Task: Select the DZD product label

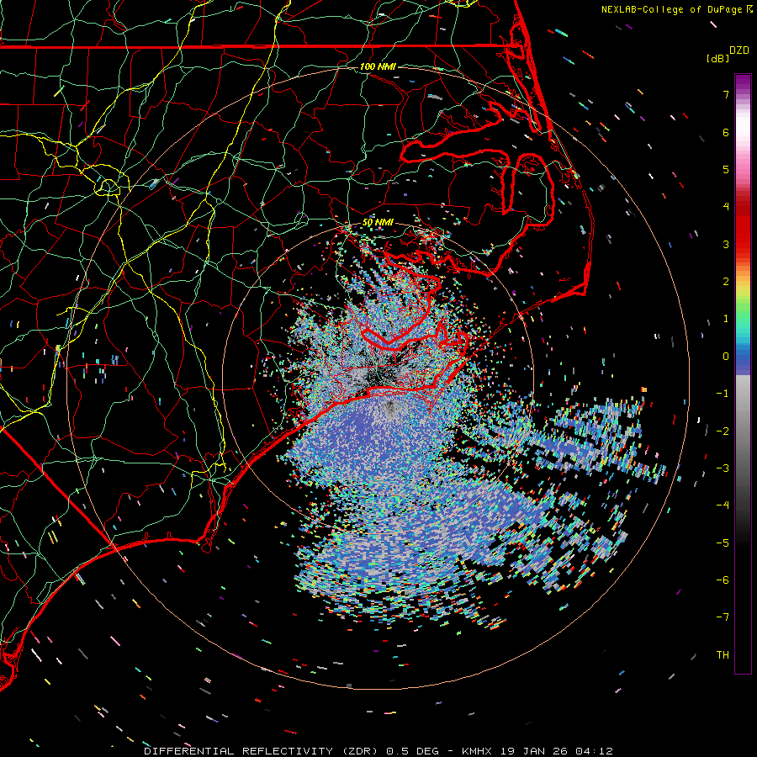Action: 739,50
